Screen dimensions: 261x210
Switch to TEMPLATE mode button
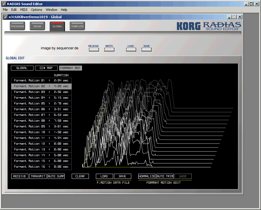(x=77, y=26)
